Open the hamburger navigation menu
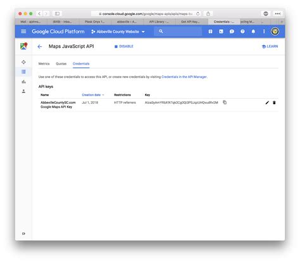The height and width of the screenshot is (262, 300). click(23, 32)
